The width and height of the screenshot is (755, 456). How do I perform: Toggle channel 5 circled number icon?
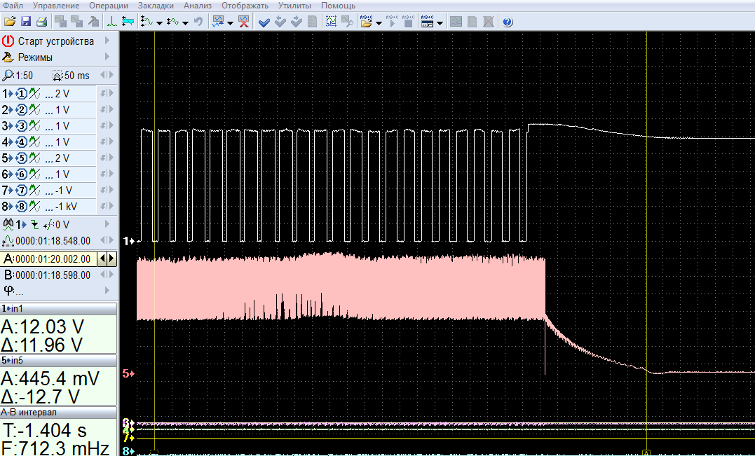[x=21, y=158]
